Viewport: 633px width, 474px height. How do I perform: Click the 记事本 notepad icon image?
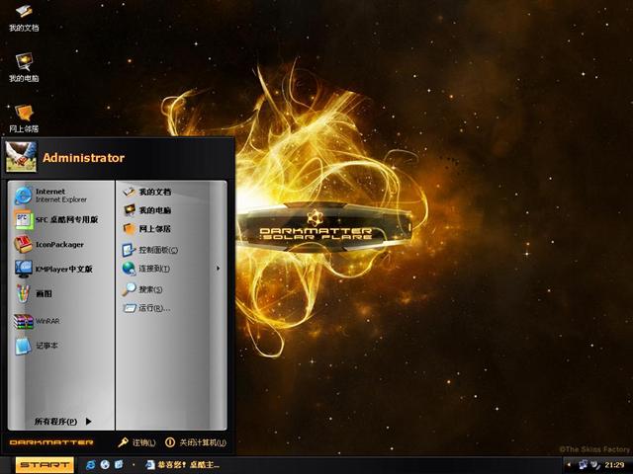click(24, 346)
